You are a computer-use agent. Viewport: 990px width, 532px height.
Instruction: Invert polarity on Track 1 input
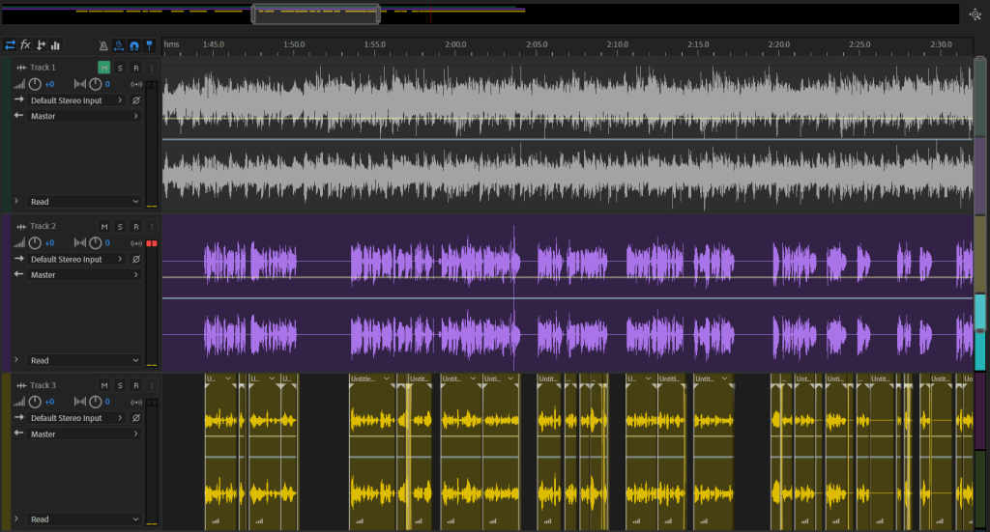tap(136, 100)
